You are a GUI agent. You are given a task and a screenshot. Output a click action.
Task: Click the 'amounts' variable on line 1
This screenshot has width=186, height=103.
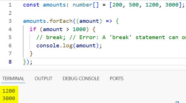[54, 5]
